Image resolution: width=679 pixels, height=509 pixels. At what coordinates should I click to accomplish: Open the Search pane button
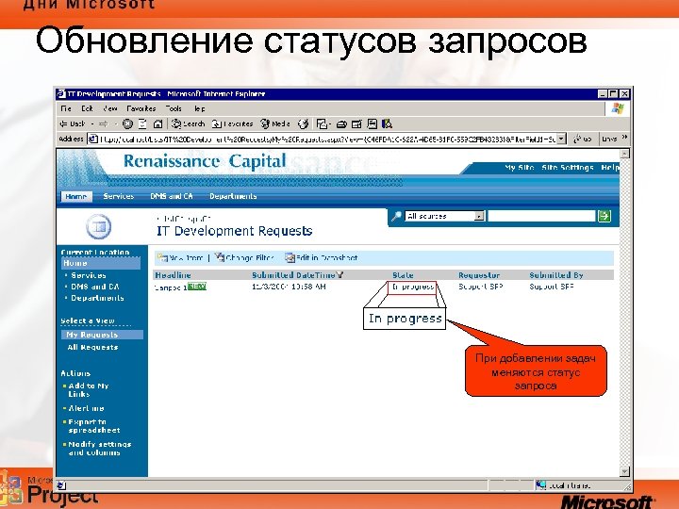[x=188, y=123]
